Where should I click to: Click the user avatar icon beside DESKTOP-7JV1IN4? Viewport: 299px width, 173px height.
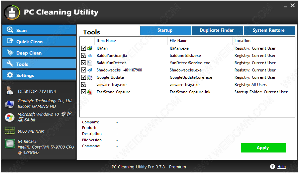click(10, 90)
